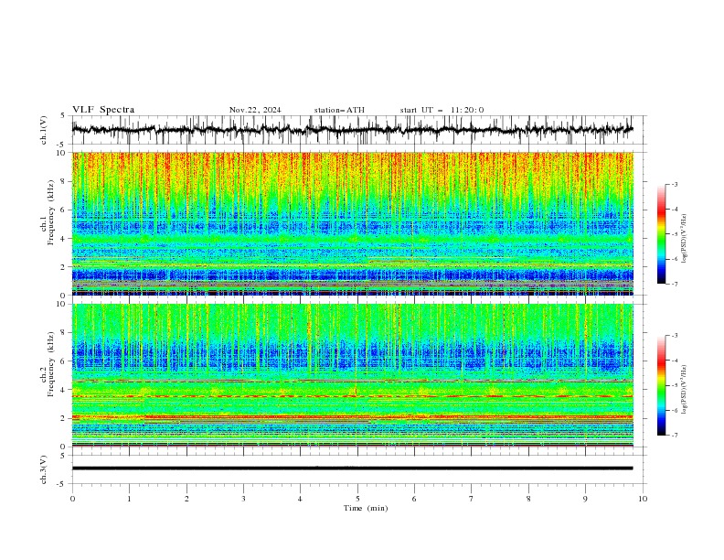This screenshot has height=560, width=724.
Task: Click the 'VLF Spectra' title text
Action: [x=103, y=110]
